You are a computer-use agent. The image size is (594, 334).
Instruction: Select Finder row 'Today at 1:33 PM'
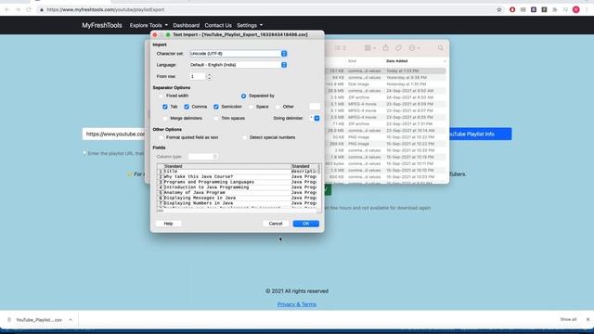(x=386, y=71)
